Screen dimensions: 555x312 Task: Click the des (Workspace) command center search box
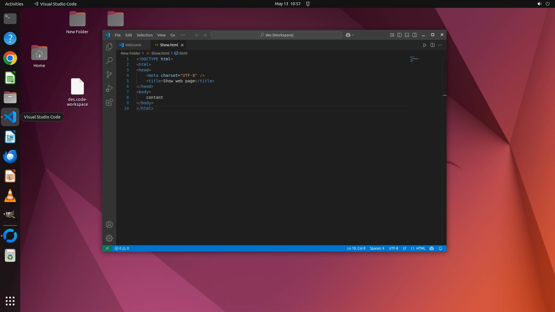coord(276,35)
